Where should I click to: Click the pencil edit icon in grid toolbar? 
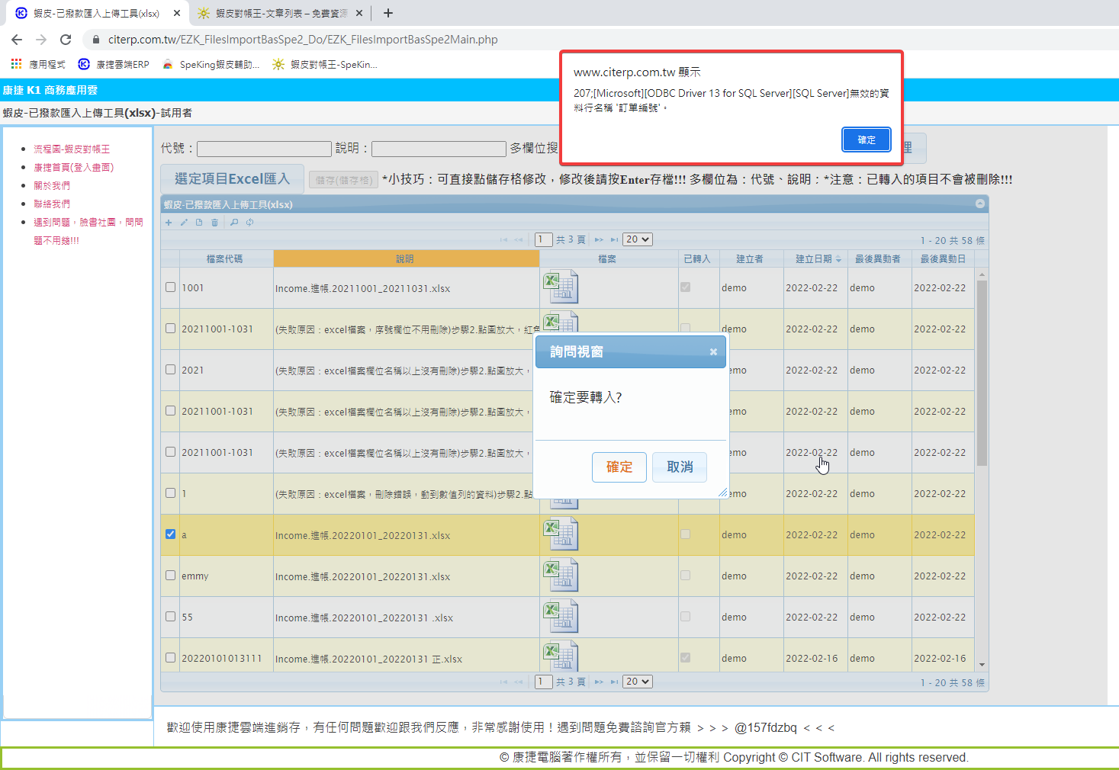(184, 223)
